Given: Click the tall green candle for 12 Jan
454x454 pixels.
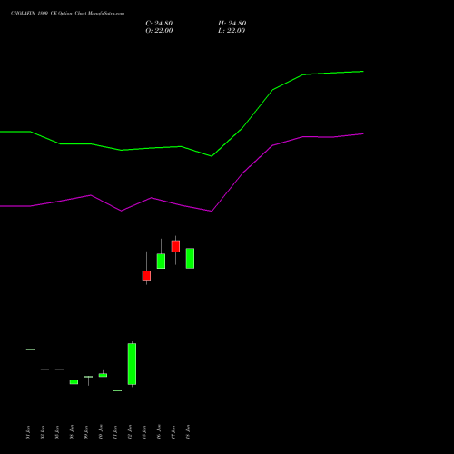Looking at the screenshot, I should point(132,364).
